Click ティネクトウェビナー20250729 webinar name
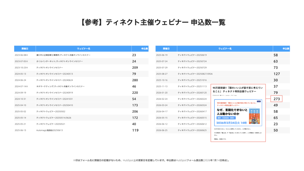The height and width of the screenshot is (171, 304). [x=192, y=68]
